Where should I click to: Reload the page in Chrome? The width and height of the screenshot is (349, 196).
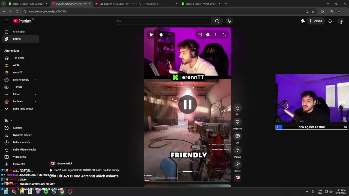coord(17,11)
